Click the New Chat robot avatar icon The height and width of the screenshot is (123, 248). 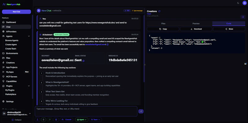click(x=39, y=11)
